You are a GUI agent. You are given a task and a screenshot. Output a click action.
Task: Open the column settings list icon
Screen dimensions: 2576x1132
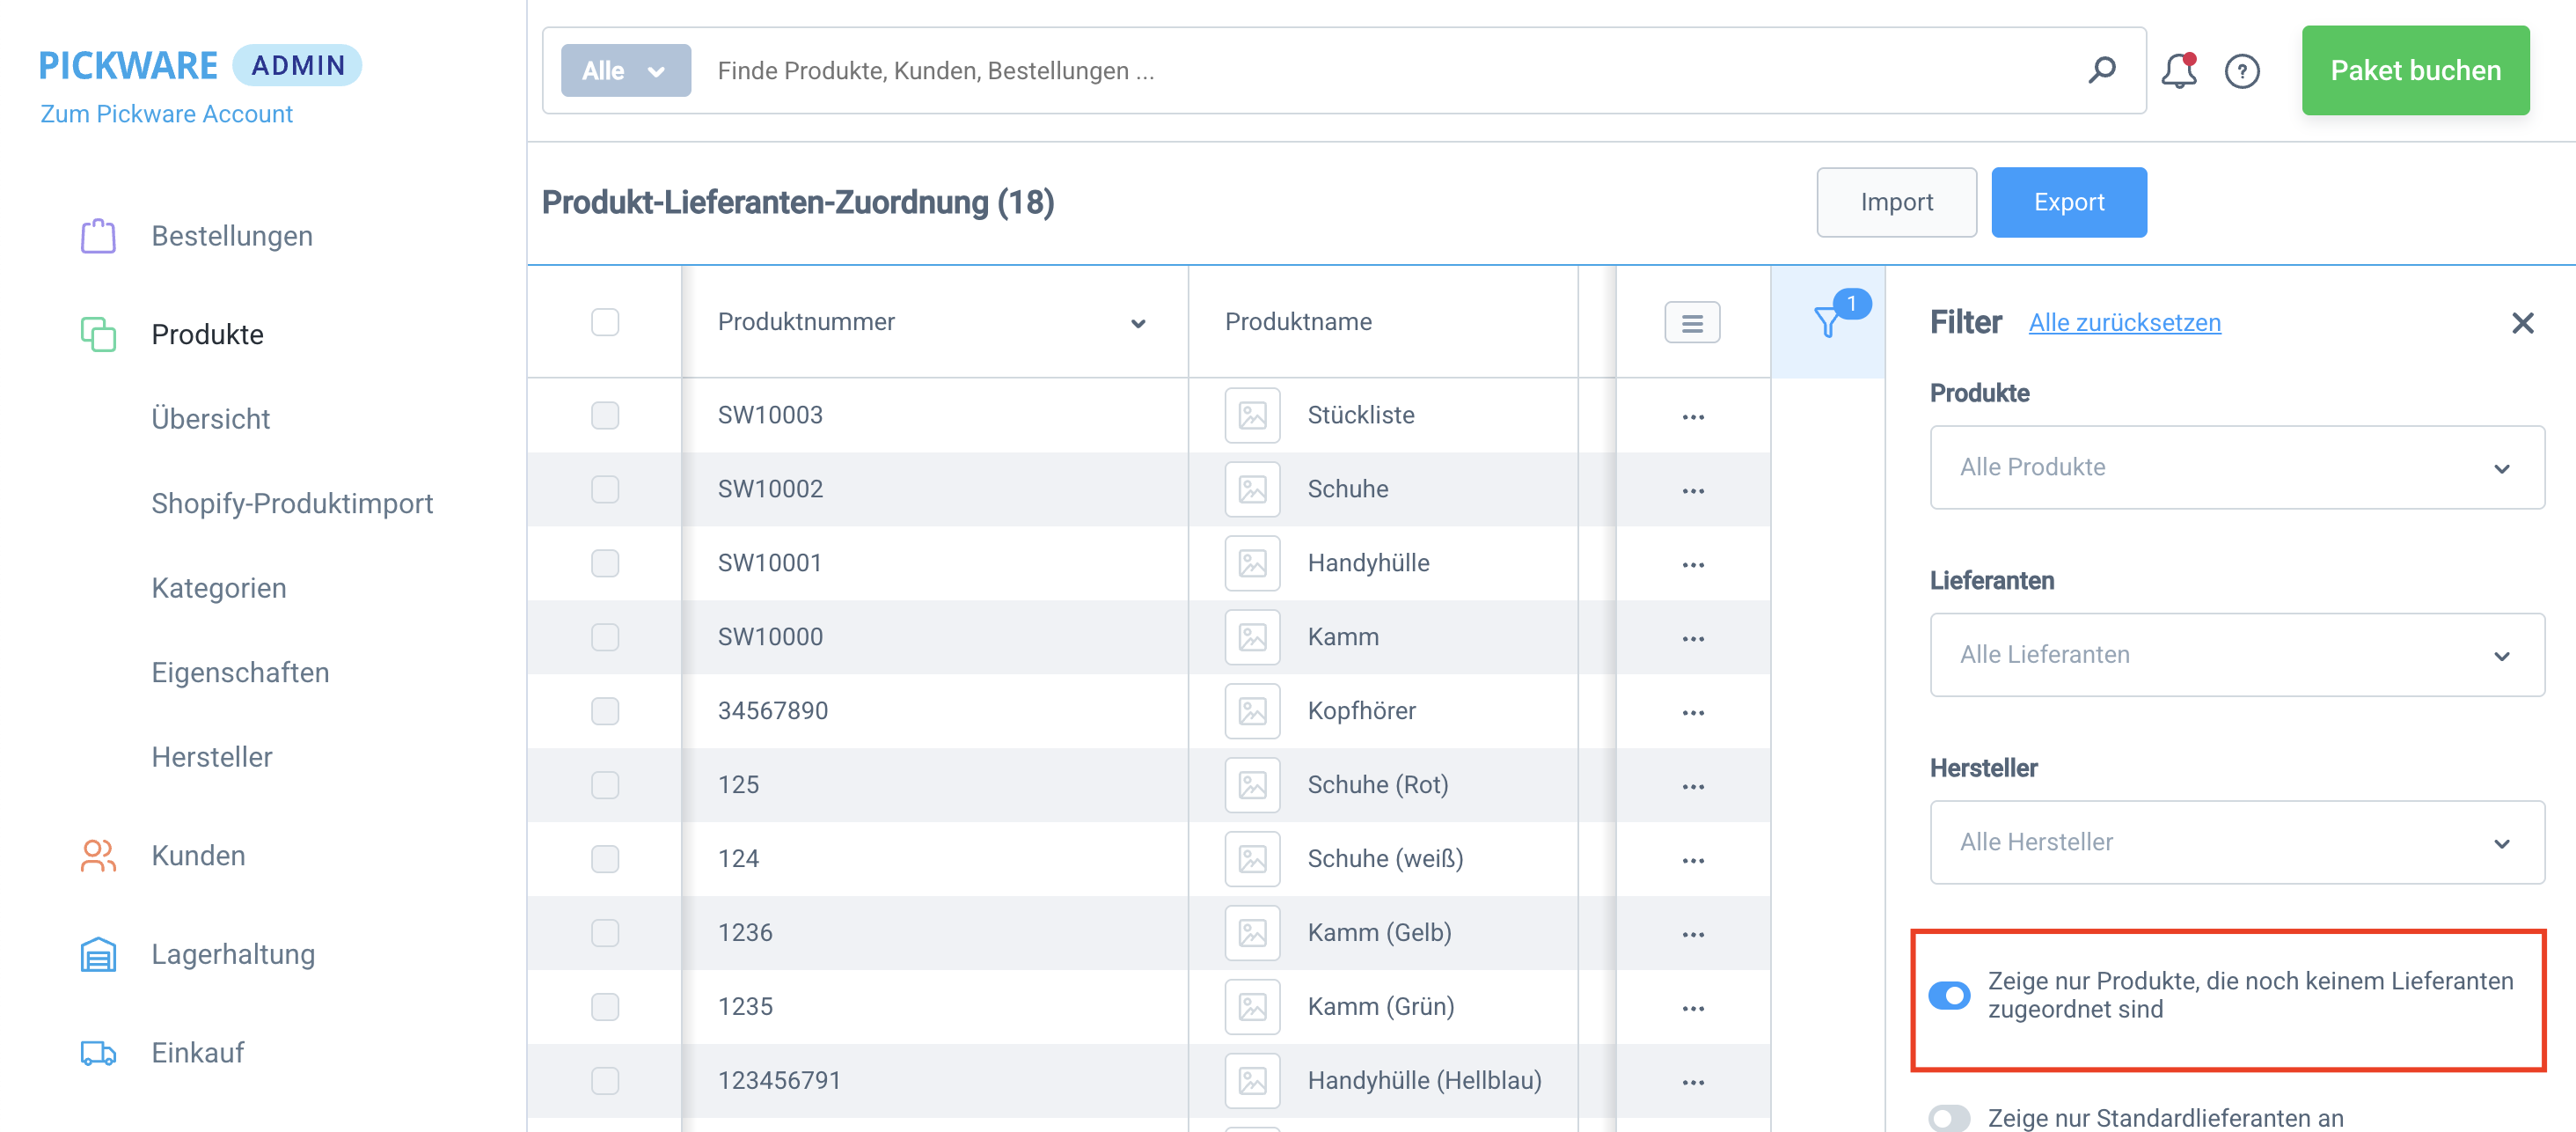click(1691, 322)
